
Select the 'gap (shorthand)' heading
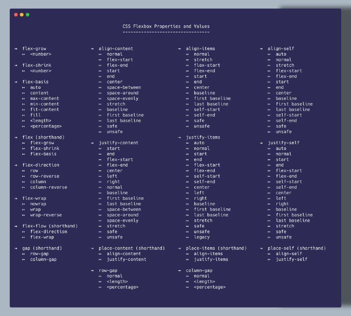(x=42, y=248)
